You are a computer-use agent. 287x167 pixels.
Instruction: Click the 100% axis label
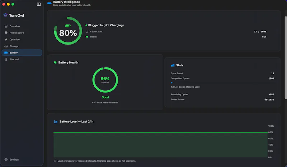[x=271, y=126]
